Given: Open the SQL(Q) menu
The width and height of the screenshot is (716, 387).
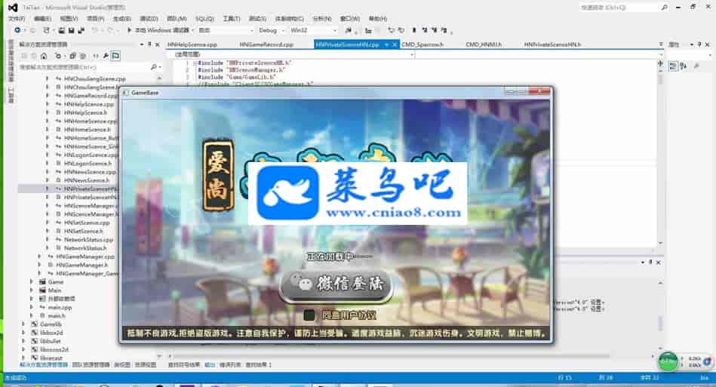Looking at the screenshot, I should 204,18.
